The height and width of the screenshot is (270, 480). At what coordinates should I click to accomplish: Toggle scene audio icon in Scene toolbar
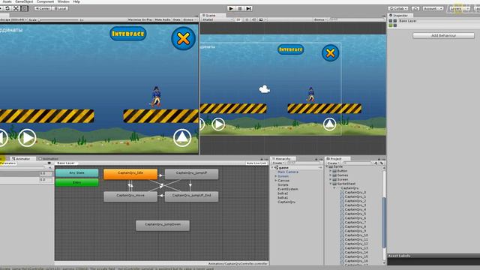(253, 19)
